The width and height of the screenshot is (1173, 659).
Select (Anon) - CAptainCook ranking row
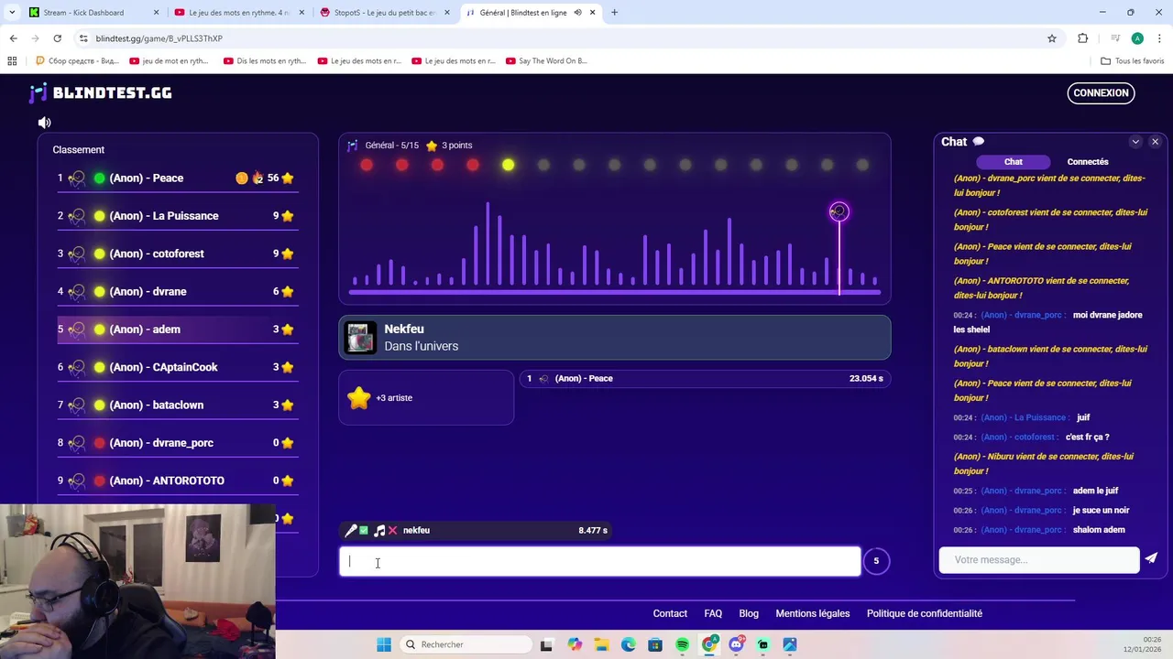click(x=177, y=367)
